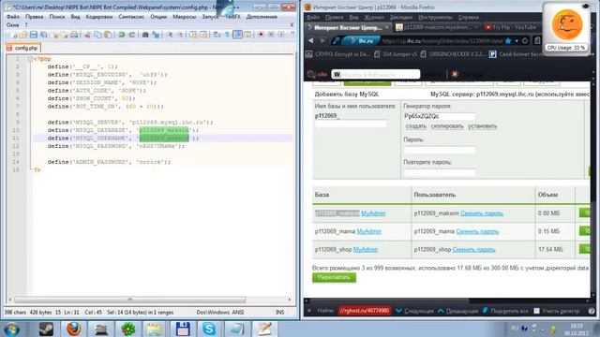Image resolution: width=600 pixels, height=337 pixels.
Task: Open the Правка menu in Notepad++
Action: pos(35,17)
